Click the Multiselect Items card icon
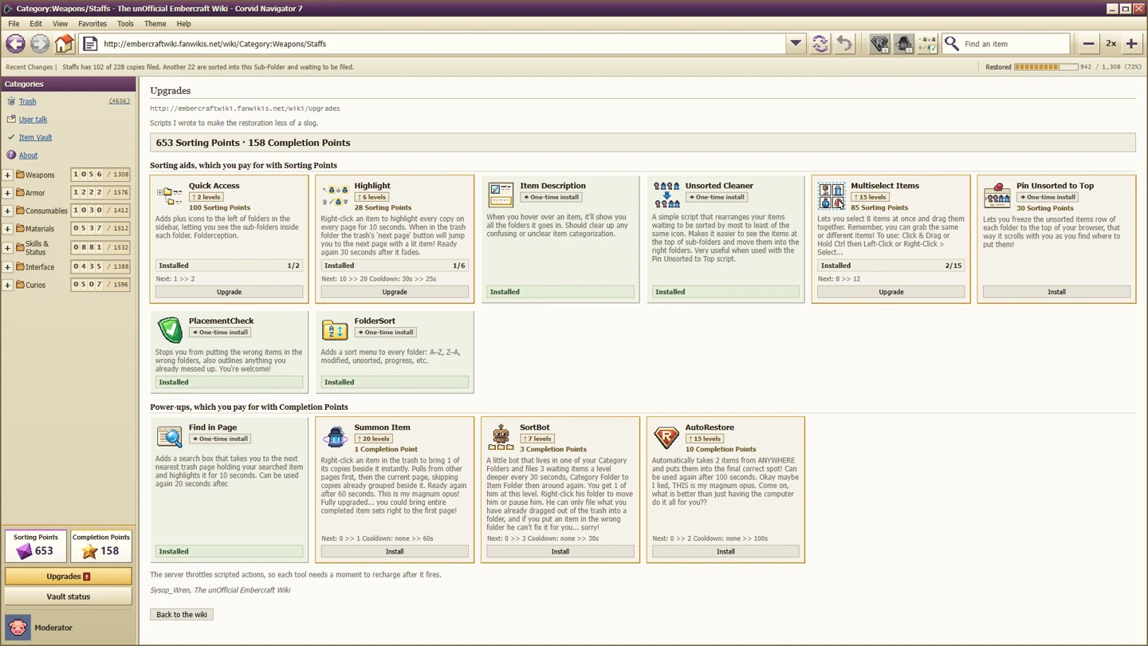 coord(832,195)
